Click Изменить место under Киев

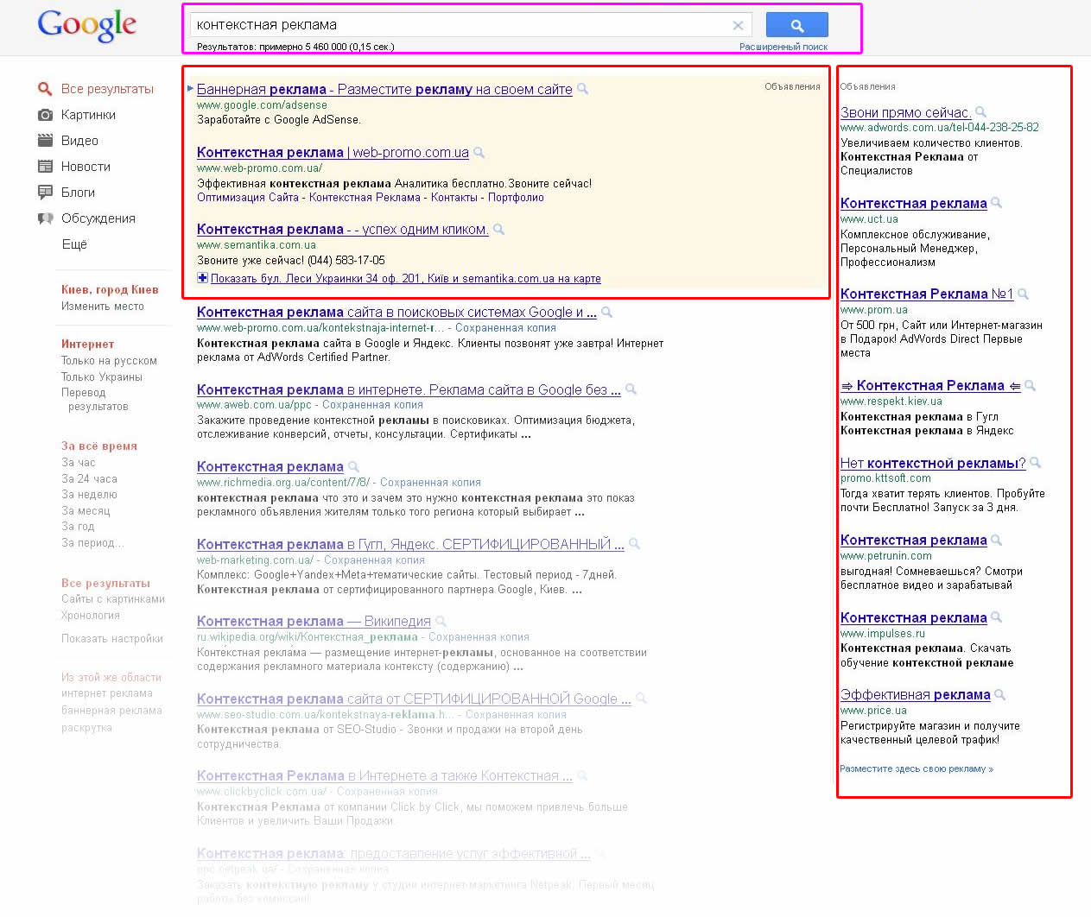pyautogui.click(x=103, y=307)
